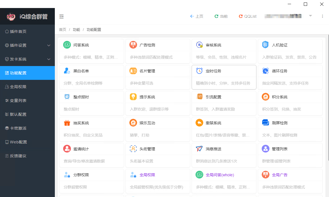The height and width of the screenshot is (197, 329).
Task: Open the 循环任务 loop task icon
Action: (266, 71)
